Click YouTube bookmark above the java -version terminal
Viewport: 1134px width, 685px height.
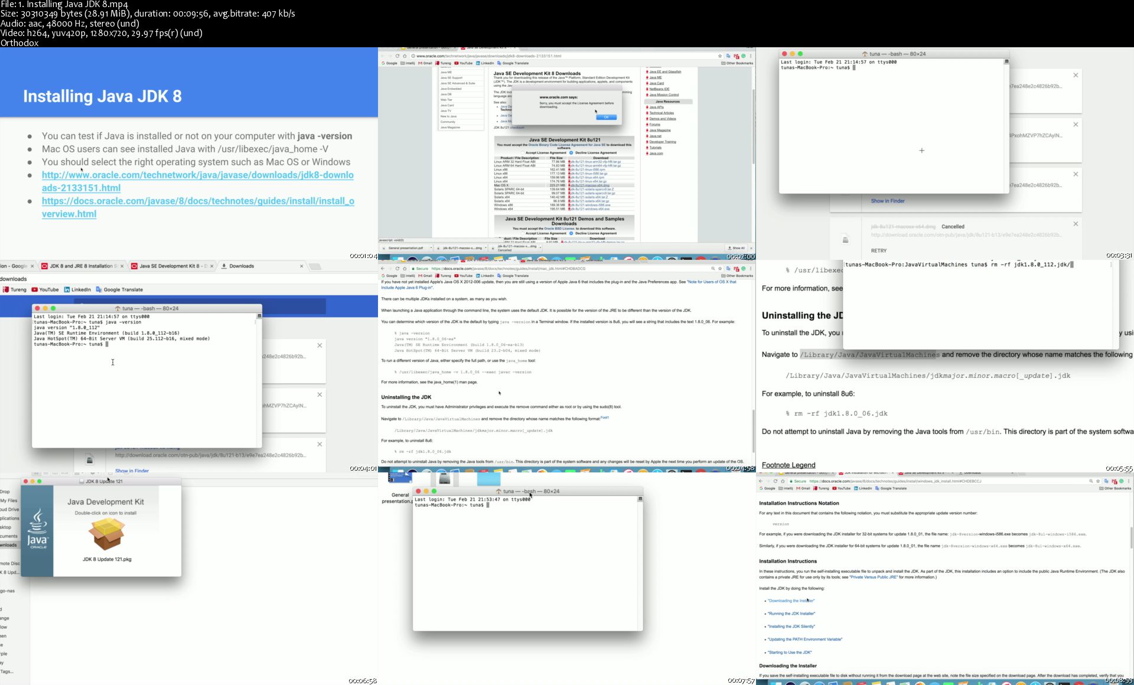coord(45,290)
